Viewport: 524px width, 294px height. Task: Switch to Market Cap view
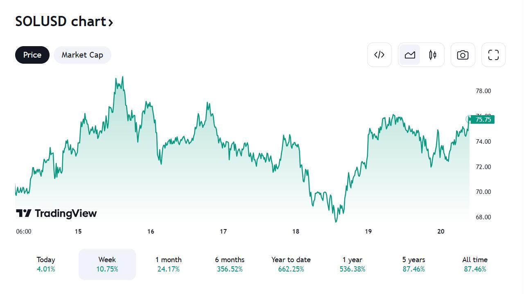82,55
